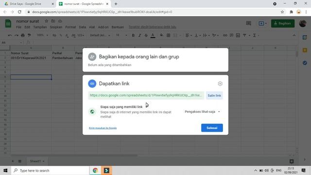Click the insert chart icon

tap(238, 35)
